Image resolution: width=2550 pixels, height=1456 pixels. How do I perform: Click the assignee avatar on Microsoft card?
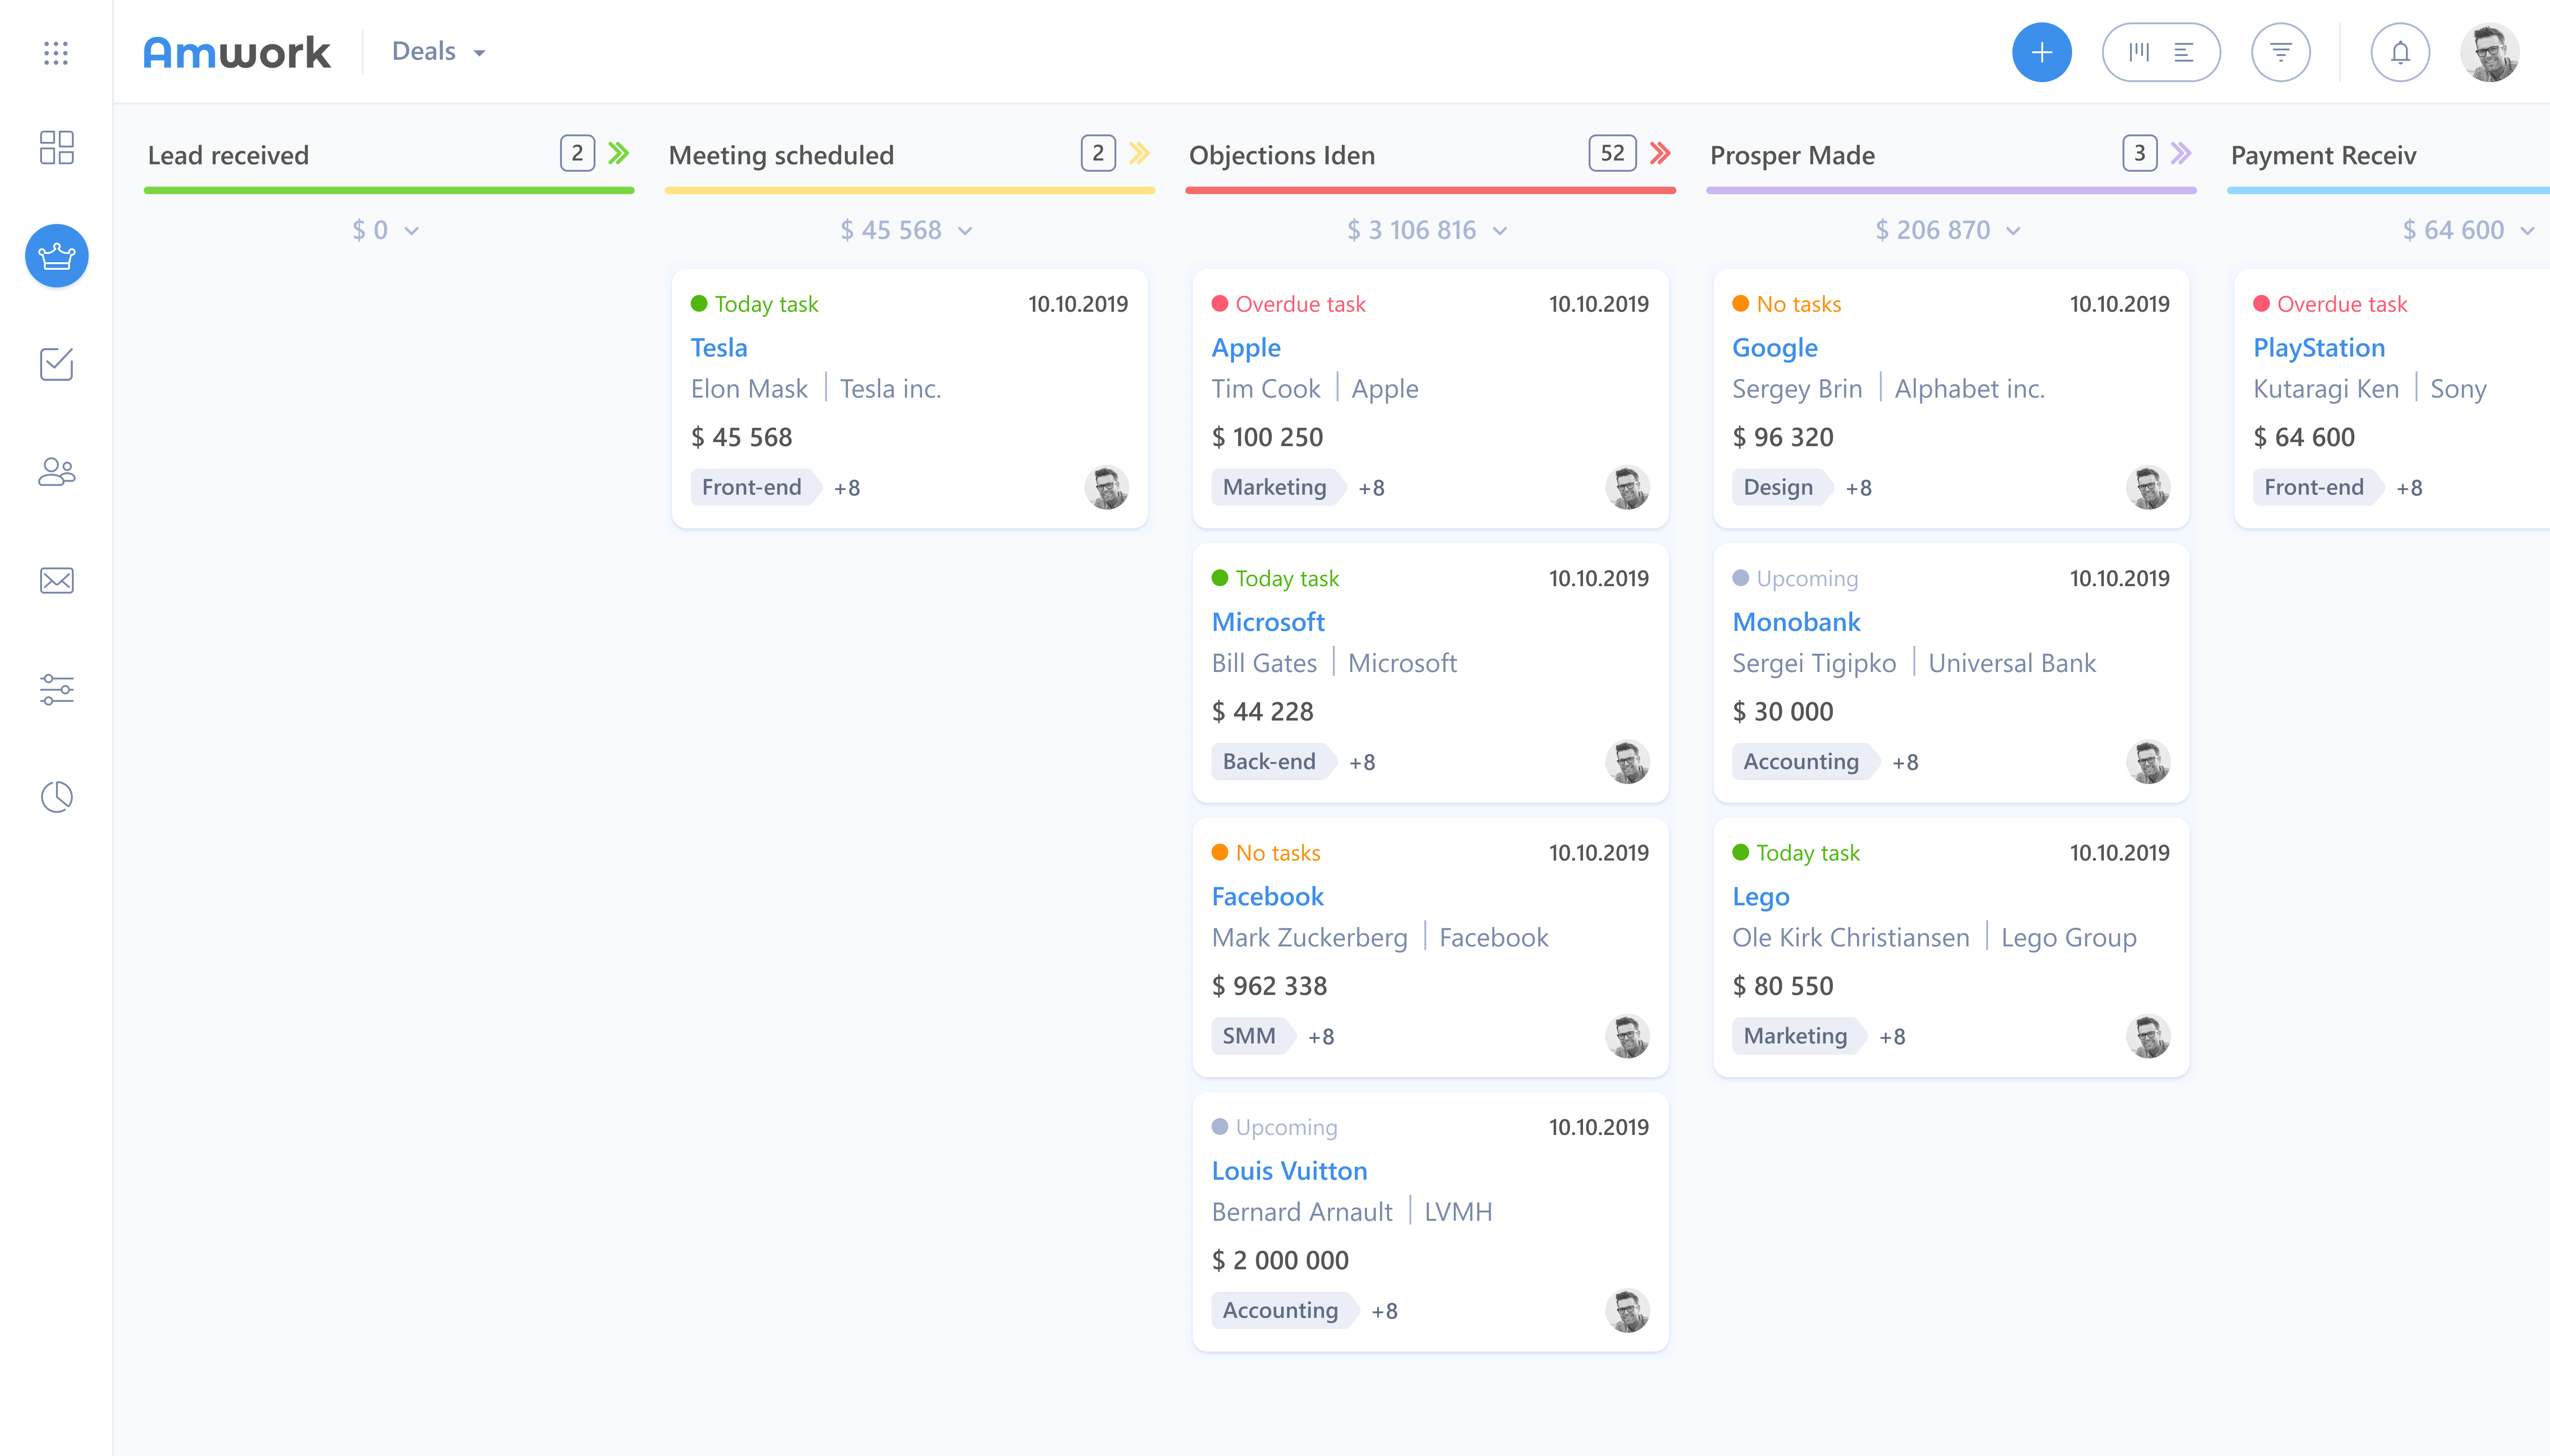pos(1627,762)
